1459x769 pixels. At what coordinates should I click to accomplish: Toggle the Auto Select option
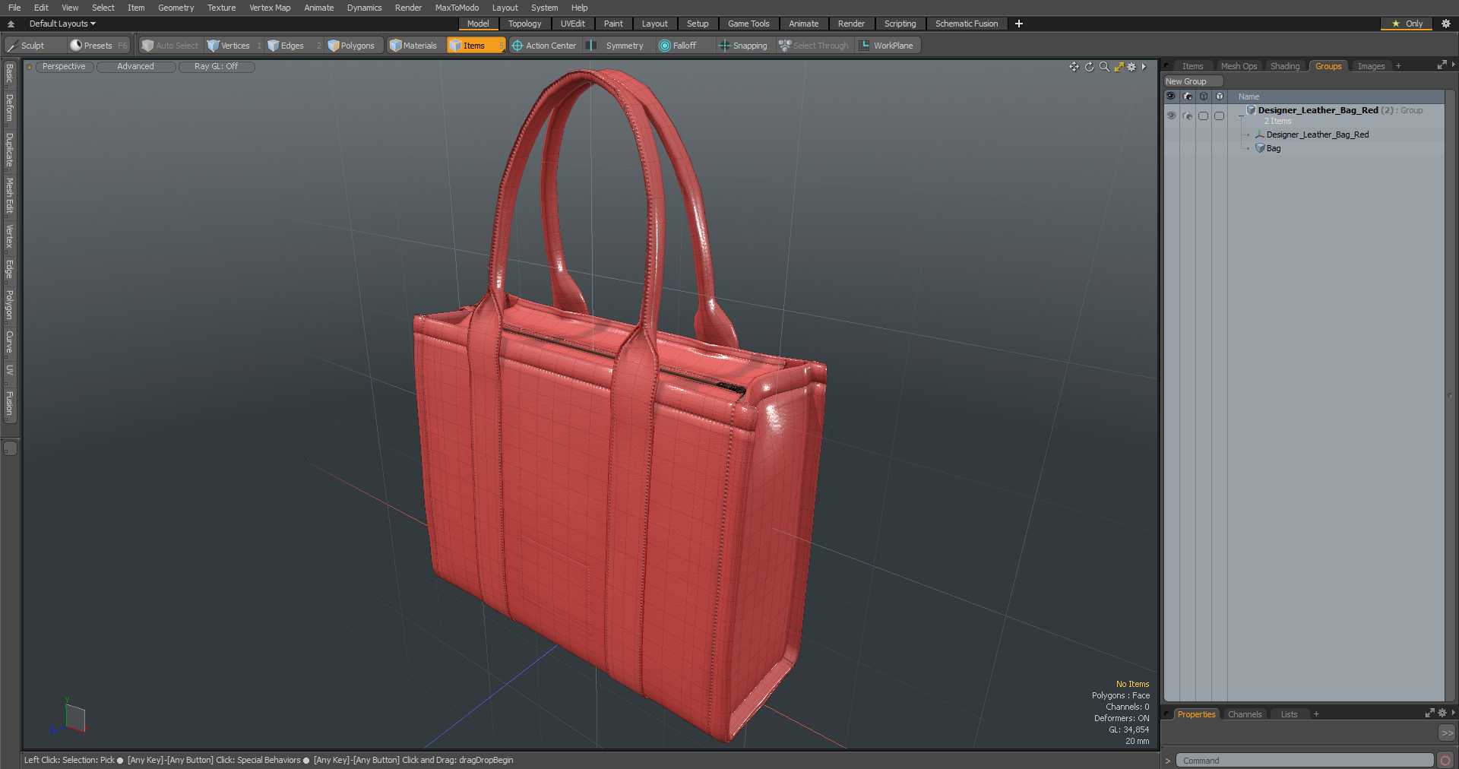pos(170,46)
